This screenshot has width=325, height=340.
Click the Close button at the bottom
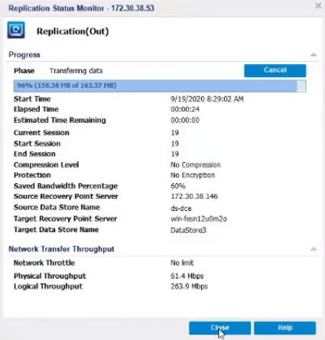[x=219, y=328]
